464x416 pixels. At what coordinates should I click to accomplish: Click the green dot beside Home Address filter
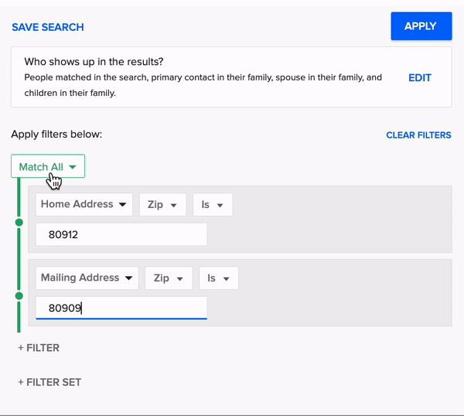click(x=19, y=223)
